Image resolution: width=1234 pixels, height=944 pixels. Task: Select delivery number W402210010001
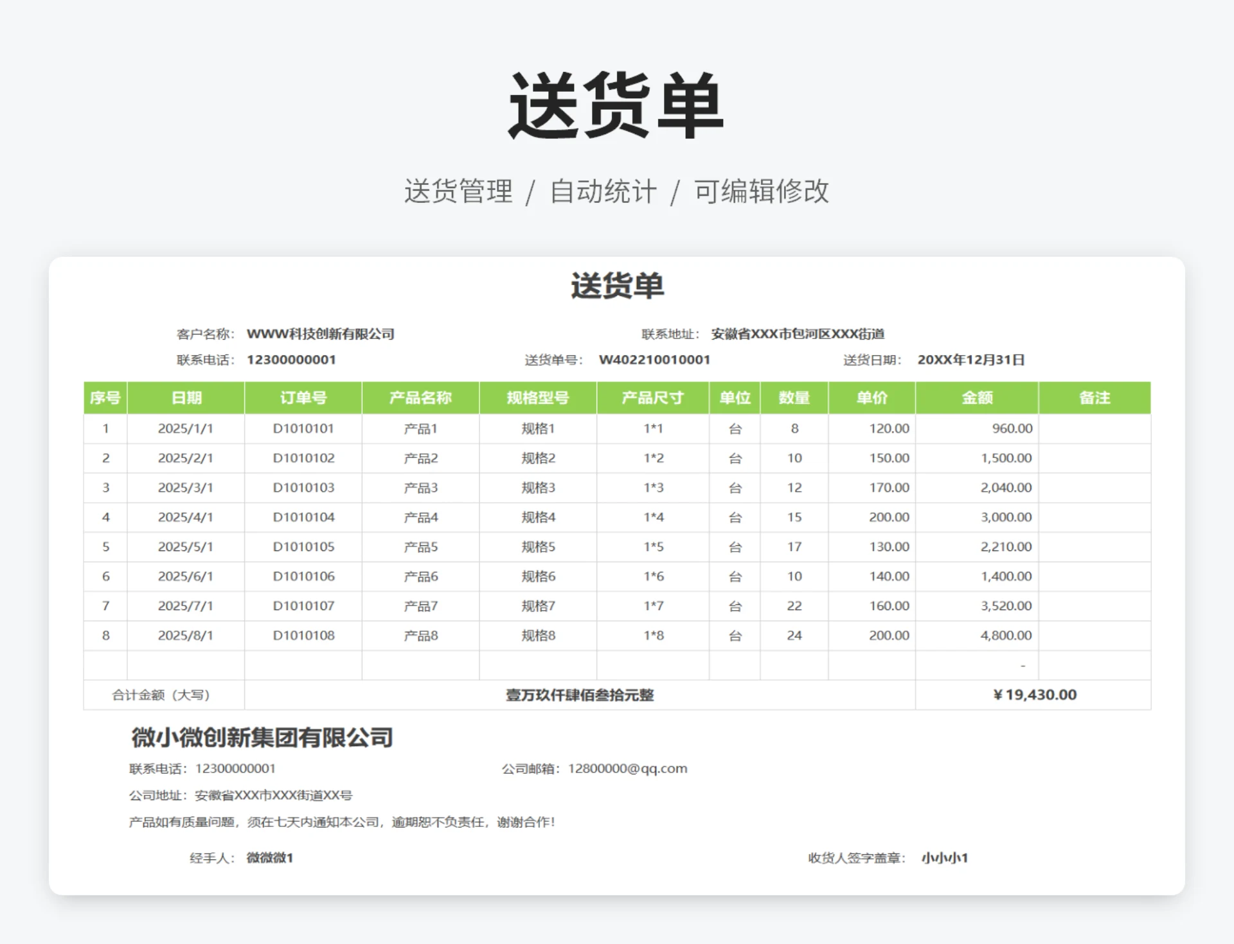[654, 360]
